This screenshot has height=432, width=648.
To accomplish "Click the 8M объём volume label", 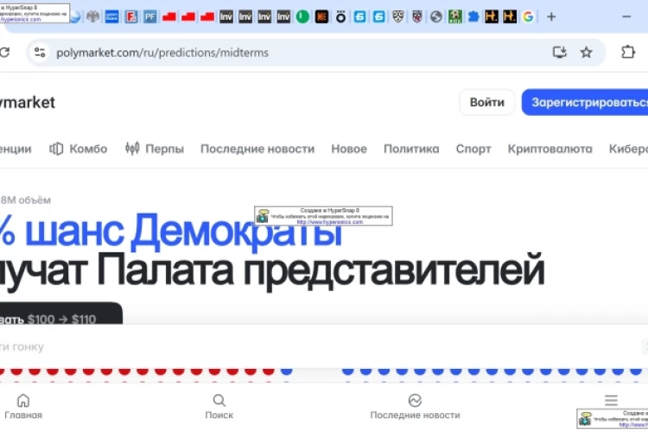I will tap(25, 200).
